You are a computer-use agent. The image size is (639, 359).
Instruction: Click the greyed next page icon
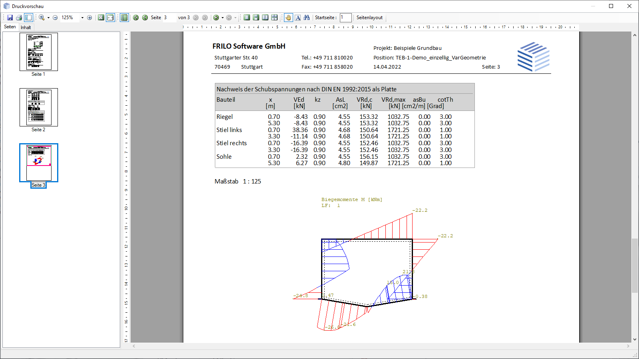196,18
